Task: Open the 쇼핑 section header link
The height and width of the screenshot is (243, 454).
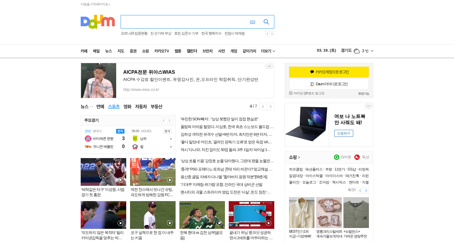Action: point(294,157)
